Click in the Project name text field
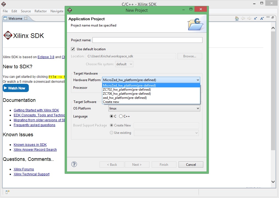Screen dimensions: 279x198 click(147, 40)
